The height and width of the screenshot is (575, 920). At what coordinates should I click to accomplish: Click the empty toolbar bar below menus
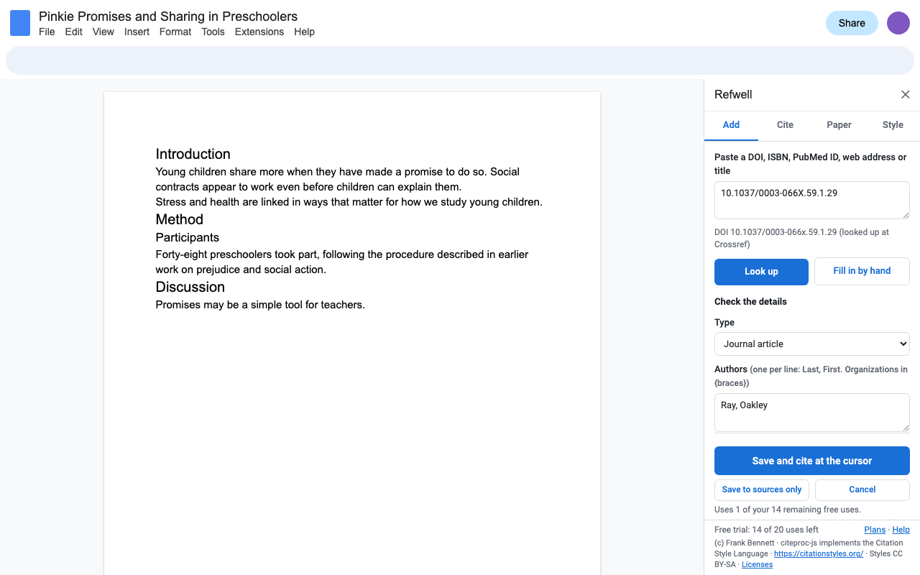pyautogui.click(x=460, y=60)
